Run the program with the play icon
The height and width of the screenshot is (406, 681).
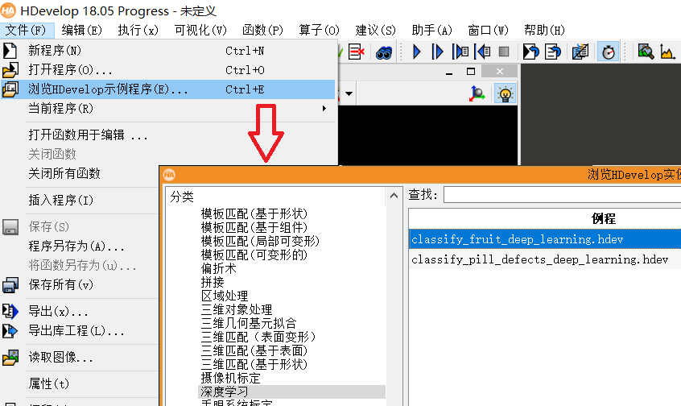[416, 52]
